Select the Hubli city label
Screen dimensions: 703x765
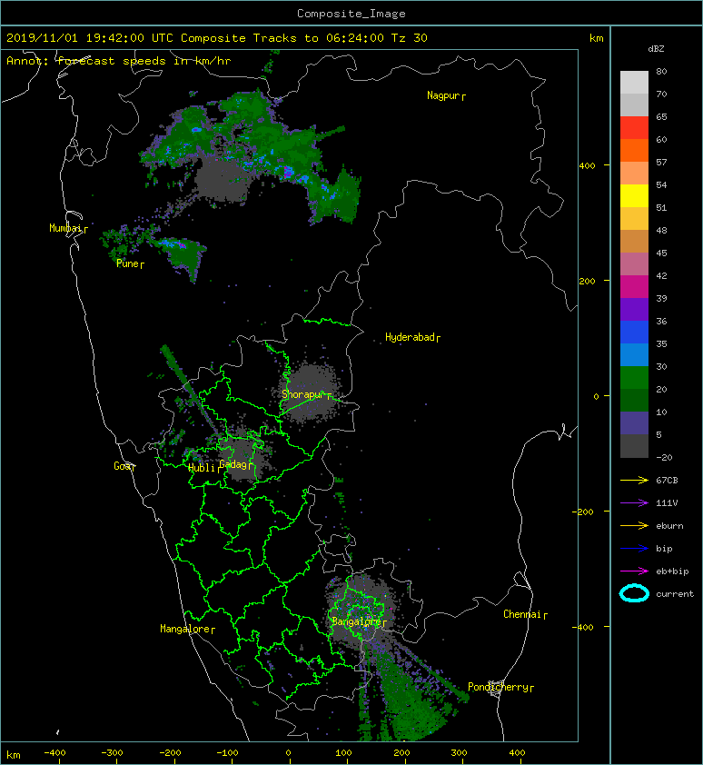tap(204, 468)
